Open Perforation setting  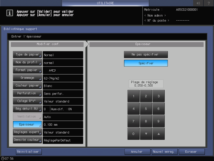(x=27, y=93)
